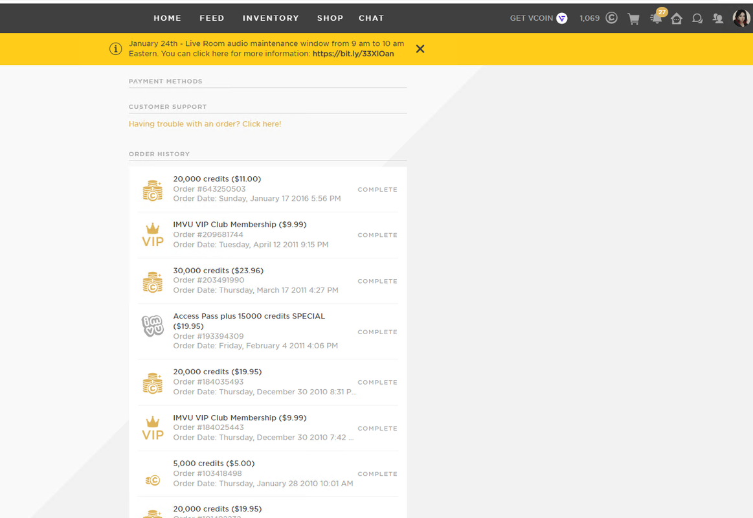The image size is (753, 518).
Task: Click GET VCOIN link
Action: pos(531,18)
